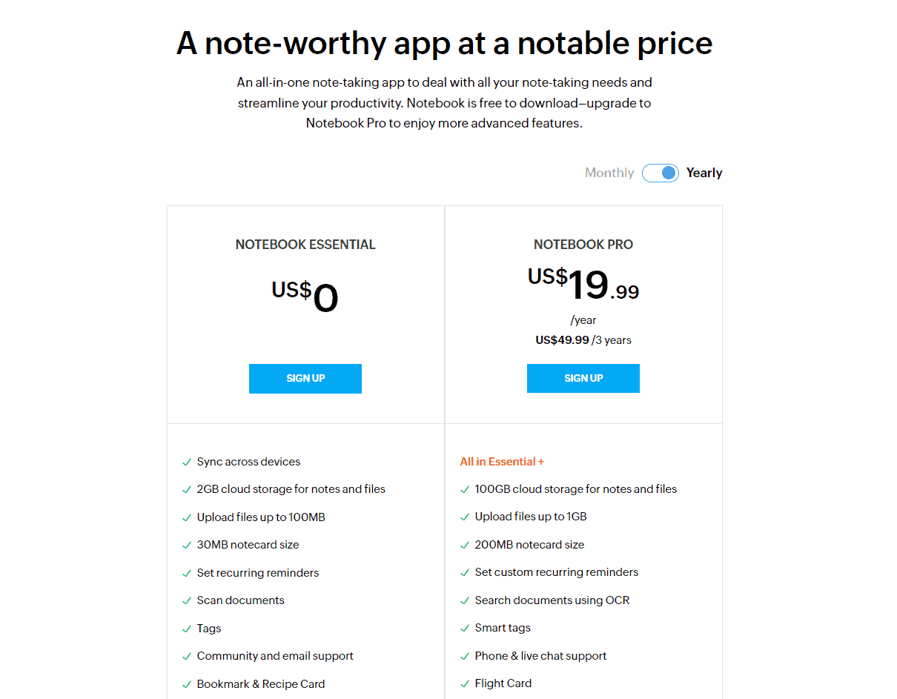This screenshot has height=699, width=897.
Task: Click the checkmark beside Search documents using OCR
Action: point(465,600)
